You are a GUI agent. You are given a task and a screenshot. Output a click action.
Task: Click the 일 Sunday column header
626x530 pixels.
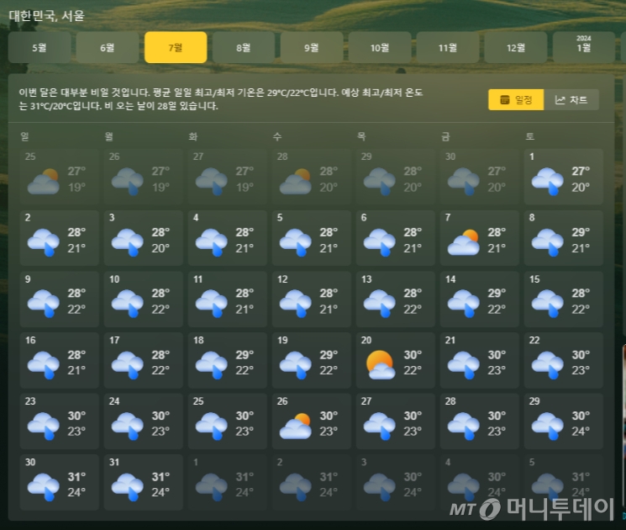pyautogui.click(x=24, y=136)
